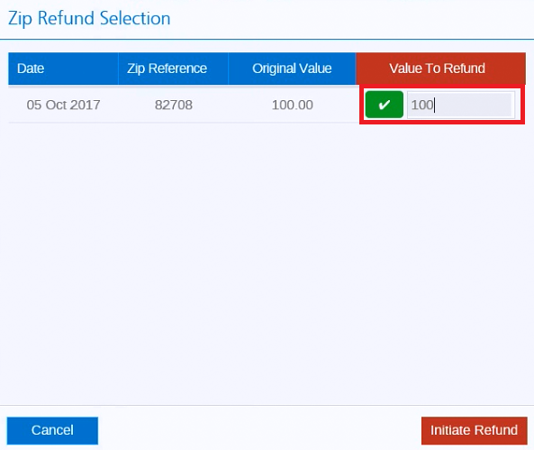Click the red-outlined refund entry box
Screen dimensions: 534x450
[442, 105]
